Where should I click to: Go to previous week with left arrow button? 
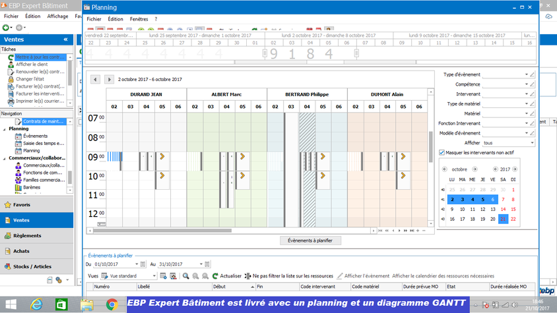tap(95, 79)
